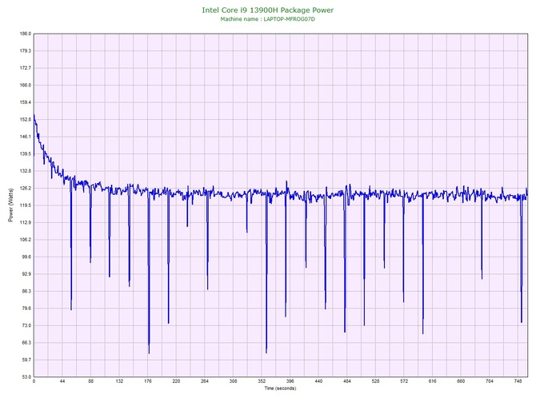This screenshot has width=536, height=402.
Task: Click the chart title Intel Core i9 13900H Package Power
Action: 268,10
